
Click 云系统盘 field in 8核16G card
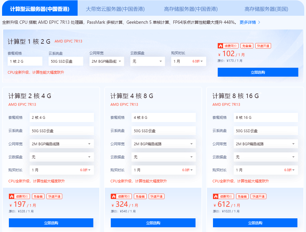point(266,131)
